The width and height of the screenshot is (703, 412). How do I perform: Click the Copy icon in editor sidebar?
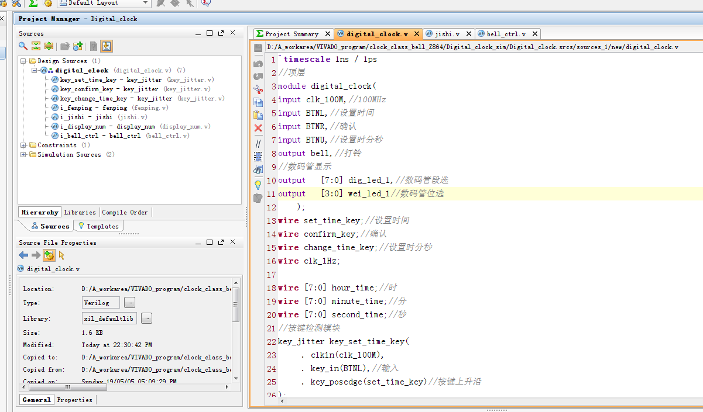point(258,102)
